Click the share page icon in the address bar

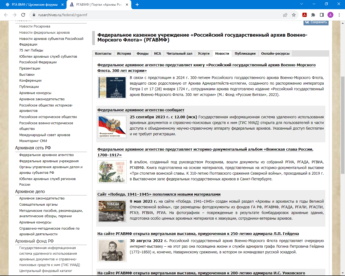click(x=285, y=15)
